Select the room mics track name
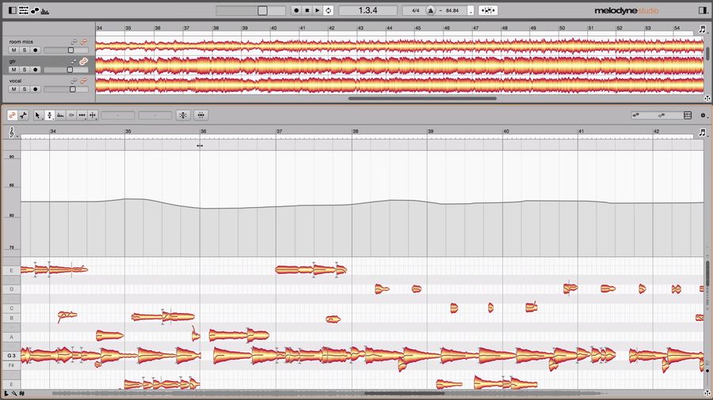The width and height of the screenshot is (713, 400). 21,42
